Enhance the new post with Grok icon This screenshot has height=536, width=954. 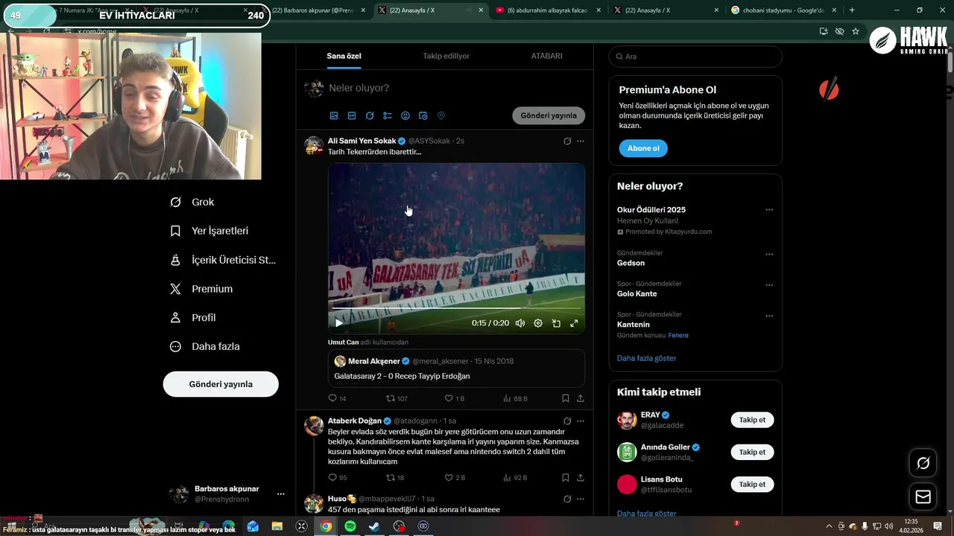coord(370,115)
